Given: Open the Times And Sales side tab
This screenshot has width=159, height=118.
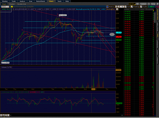Looking at the screenshot, I should [x=157, y=14].
